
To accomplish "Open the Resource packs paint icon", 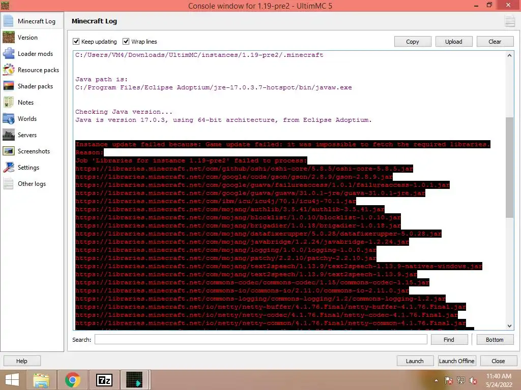I will [9, 70].
